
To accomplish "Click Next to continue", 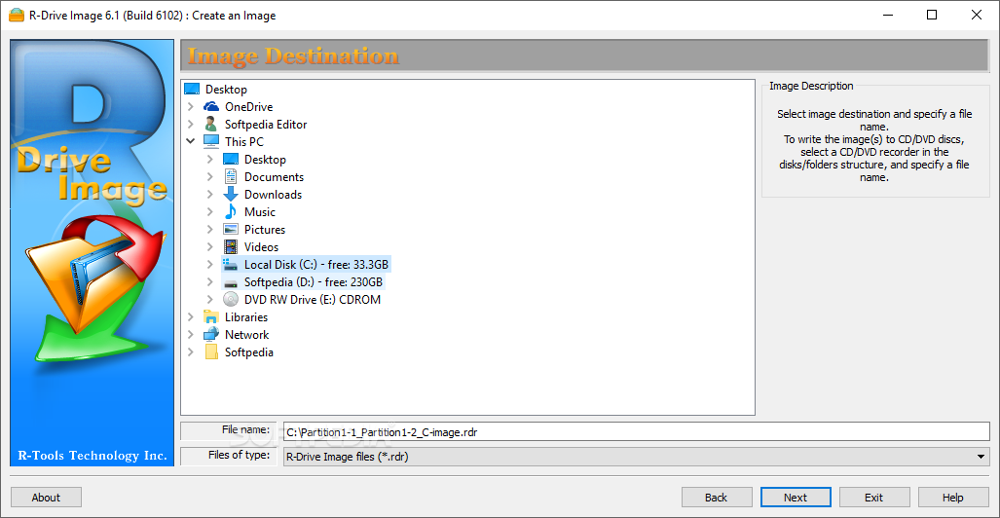I will tap(796, 498).
